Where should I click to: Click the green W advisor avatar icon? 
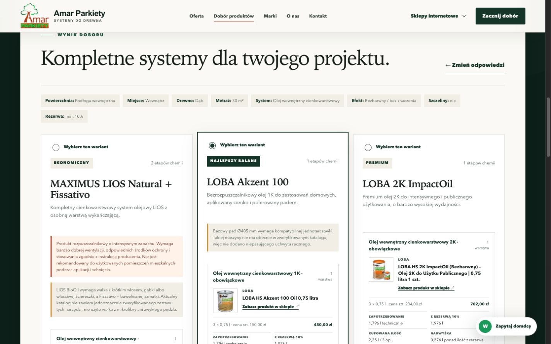pyautogui.click(x=485, y=326)
